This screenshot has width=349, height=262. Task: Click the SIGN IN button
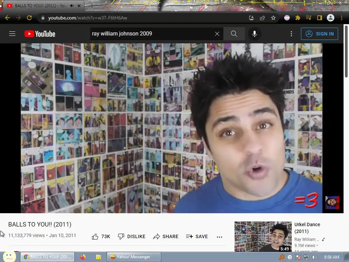(x=319, y=34)
